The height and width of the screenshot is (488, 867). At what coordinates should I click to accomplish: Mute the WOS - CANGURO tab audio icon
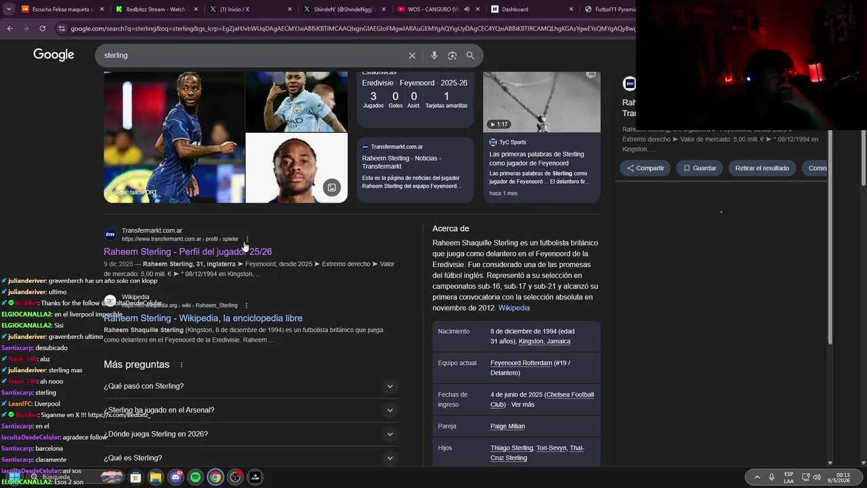(467, 9)
